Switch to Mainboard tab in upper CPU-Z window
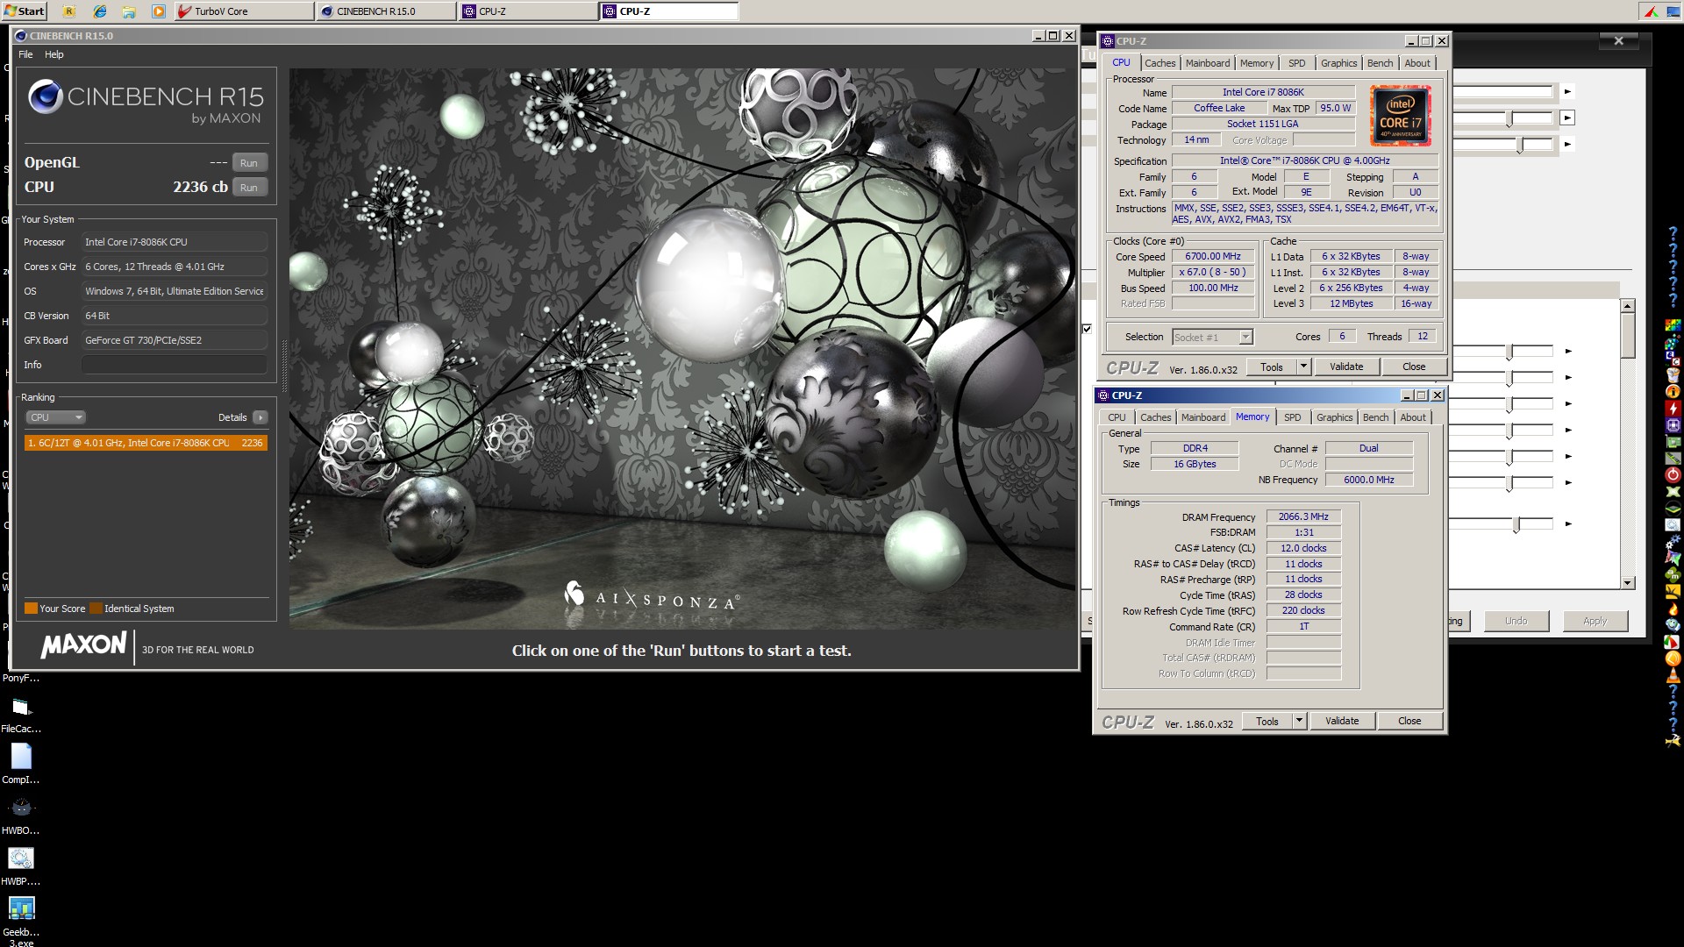Viewport: 1684px width, 947px height. (1208, 63)
